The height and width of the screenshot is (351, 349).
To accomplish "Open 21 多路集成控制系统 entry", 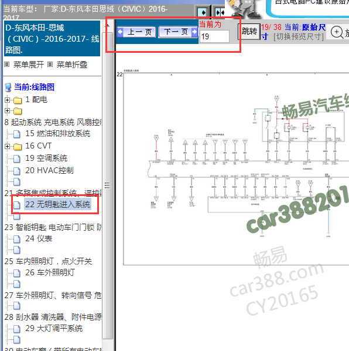I will [x=53, y=193].
